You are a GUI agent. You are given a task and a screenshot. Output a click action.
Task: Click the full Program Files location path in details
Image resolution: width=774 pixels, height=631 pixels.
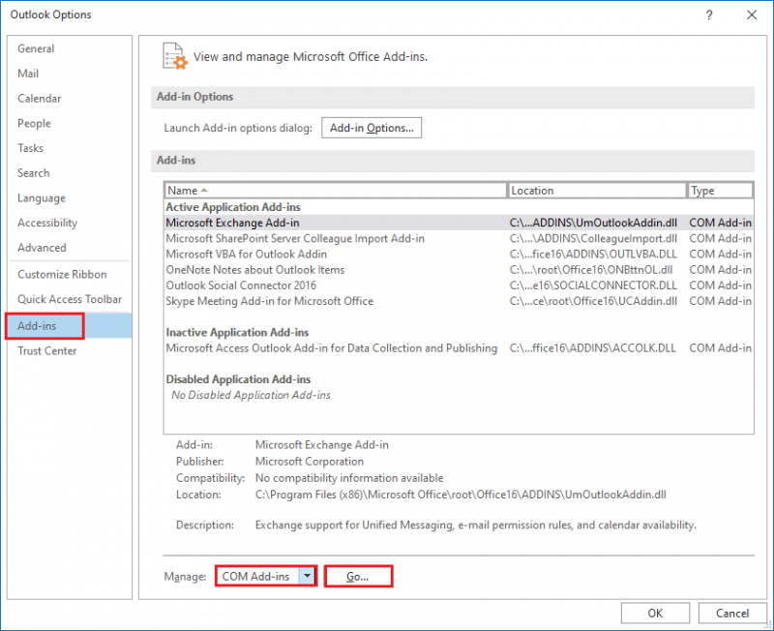click(461, 495)
